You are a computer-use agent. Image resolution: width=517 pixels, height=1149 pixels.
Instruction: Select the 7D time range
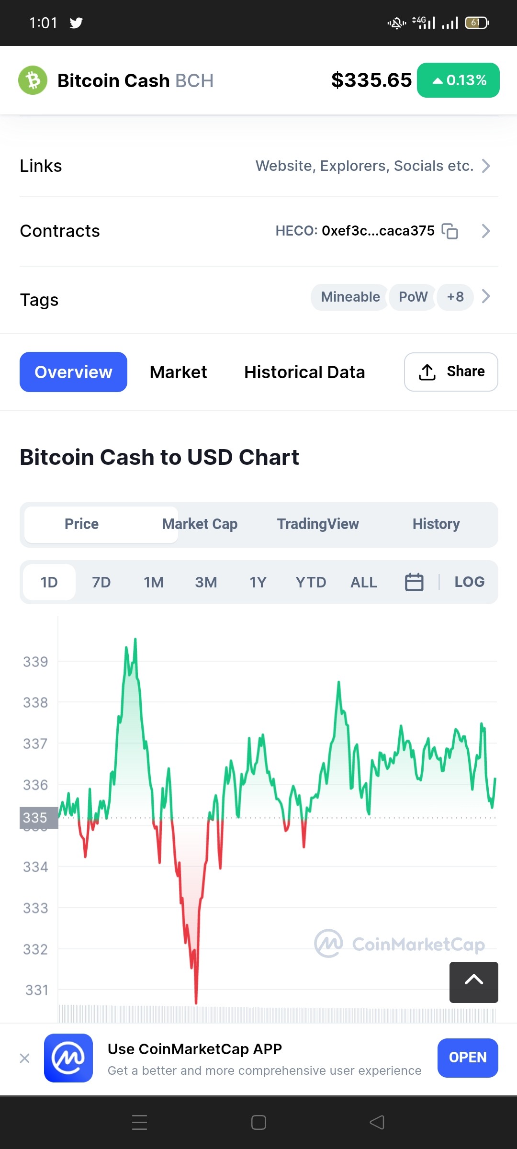pos(101,582)
